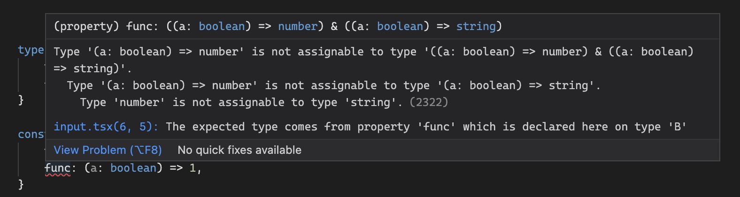Click the boolean type in the func code line
The height and width of the screenshot is (197, 740).
click(x=133, y=168)
